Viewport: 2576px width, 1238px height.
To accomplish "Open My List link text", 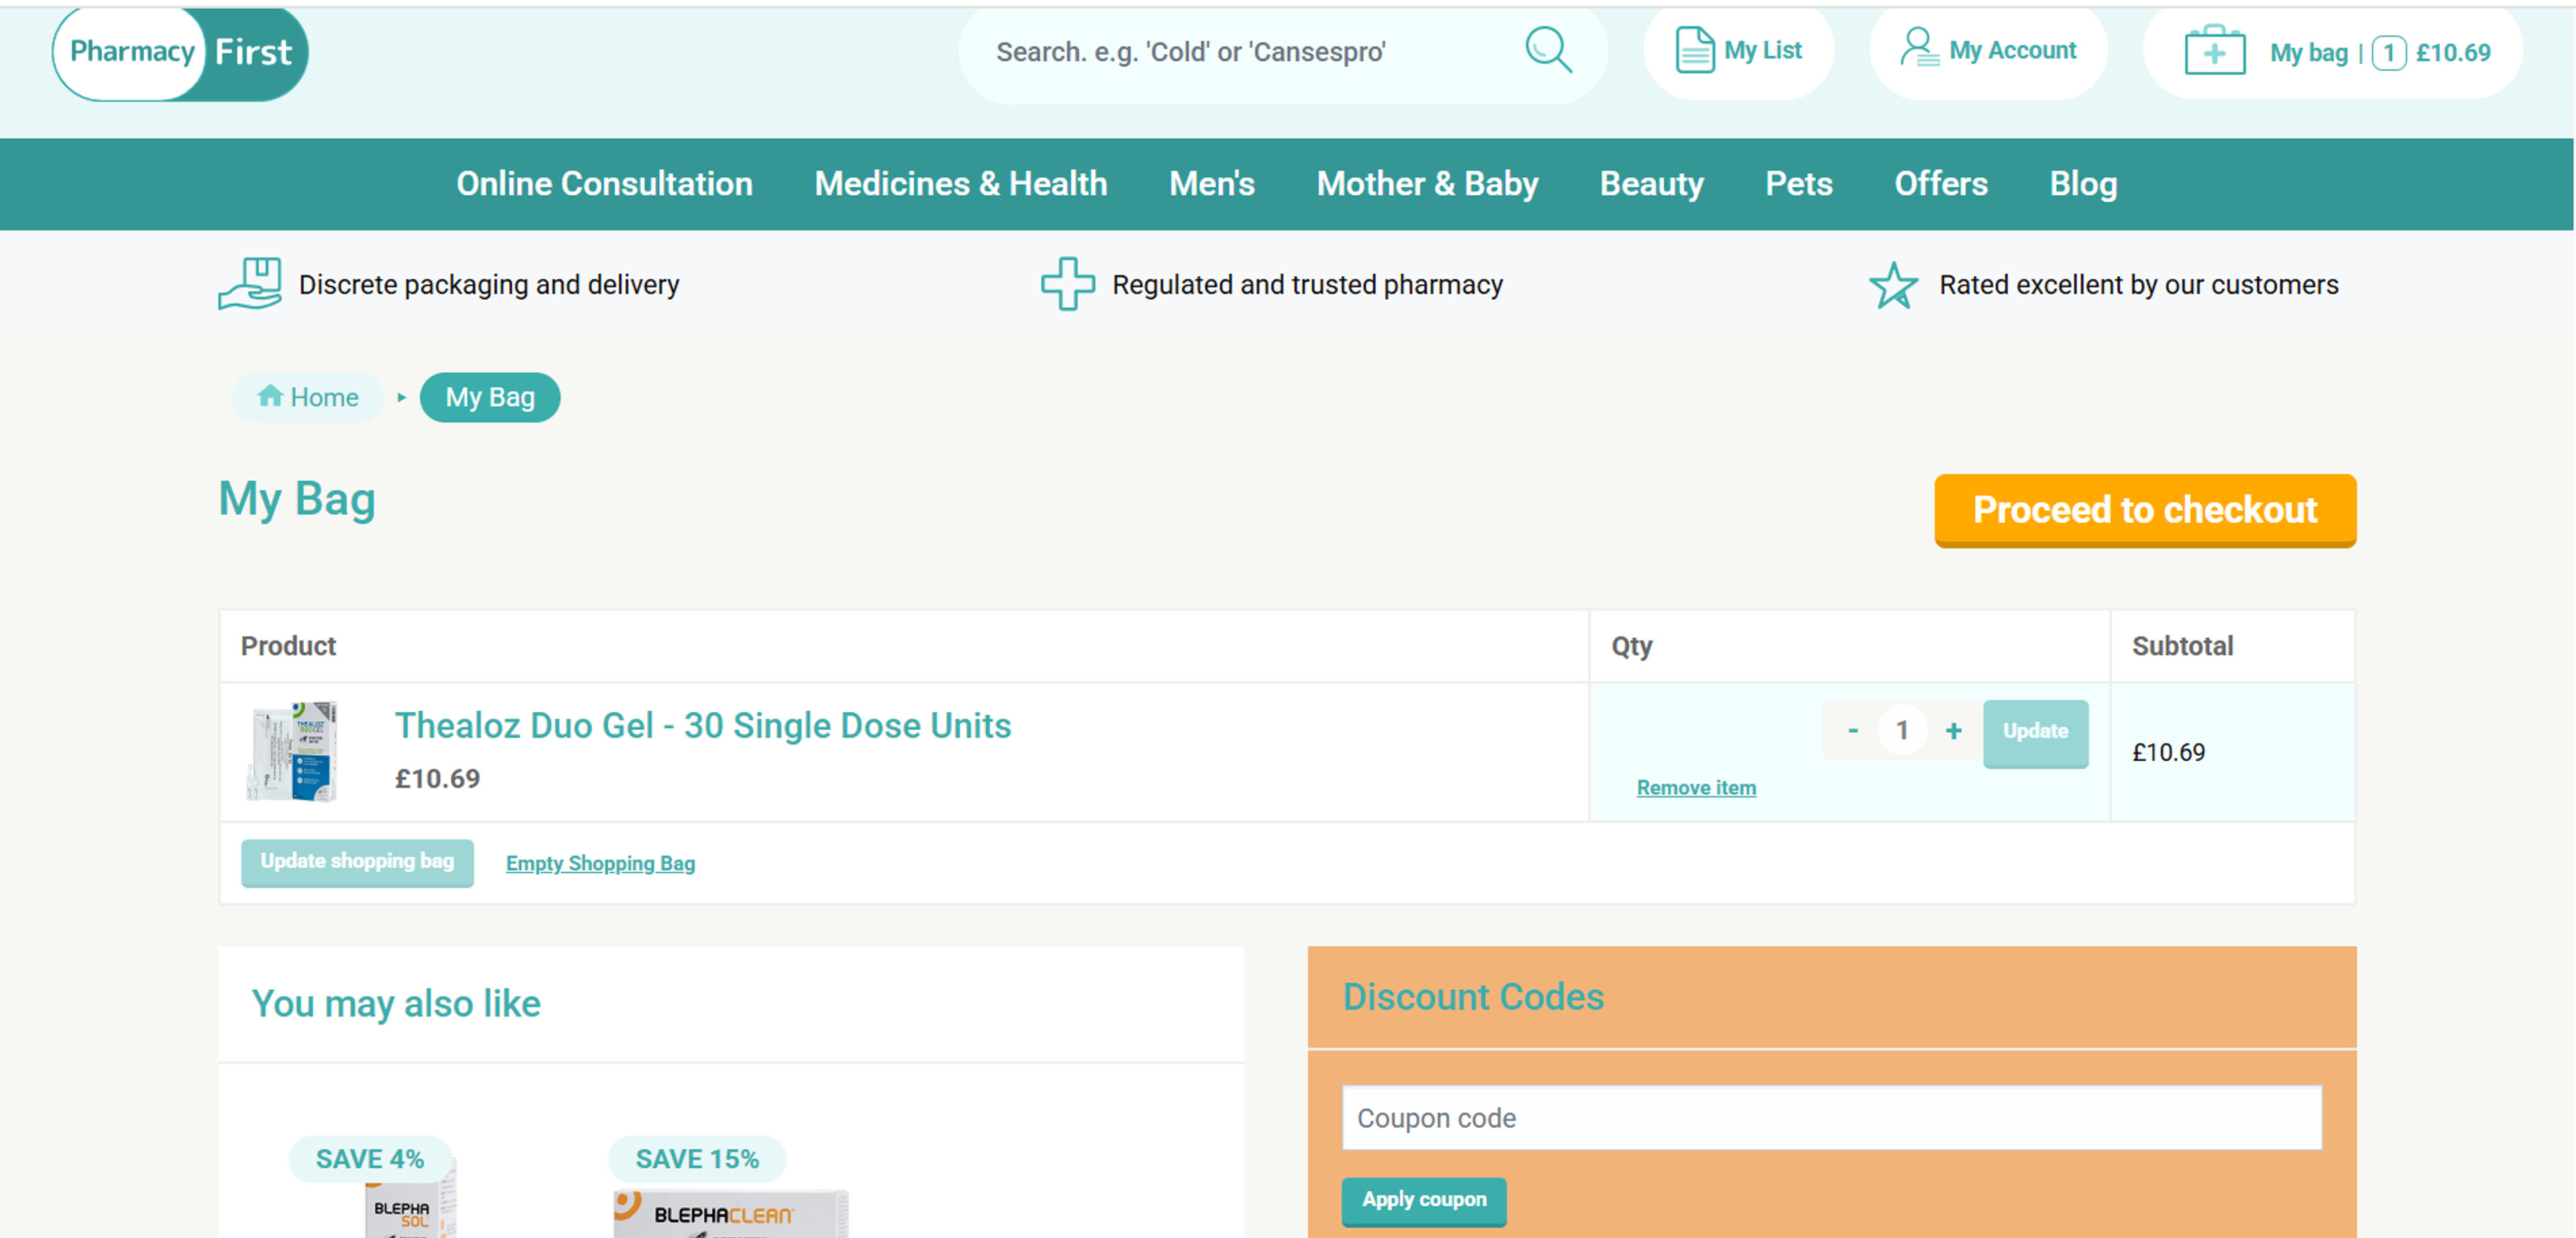I will click(x=1762, y=50).
